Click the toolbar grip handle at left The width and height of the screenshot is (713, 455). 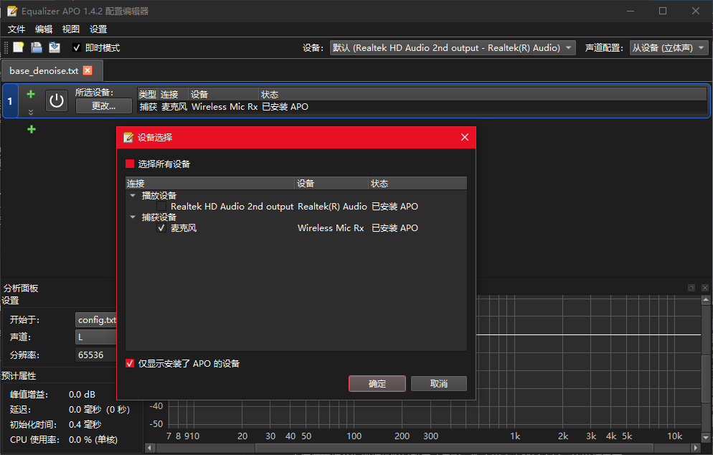coord(6,48)
